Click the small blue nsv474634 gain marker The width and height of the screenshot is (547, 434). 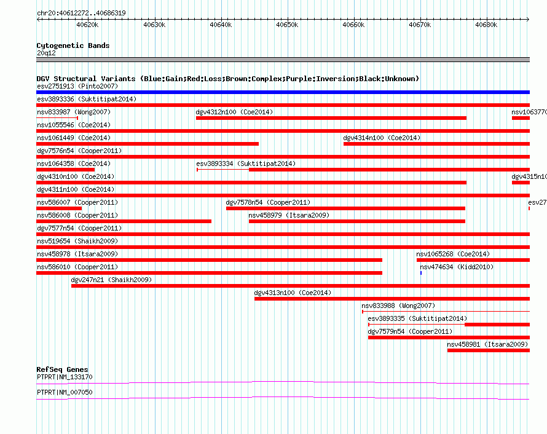coord(421,273)
